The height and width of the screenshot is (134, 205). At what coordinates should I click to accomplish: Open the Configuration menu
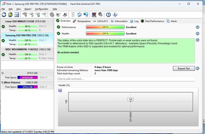pos(42,9)
